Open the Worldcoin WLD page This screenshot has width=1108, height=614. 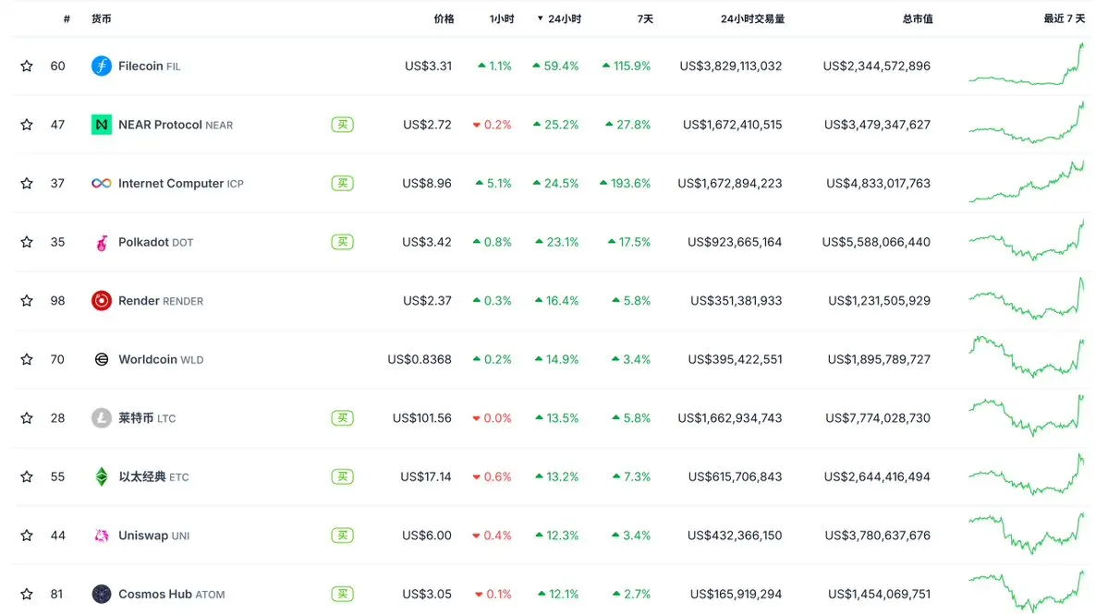pos(161,358)
